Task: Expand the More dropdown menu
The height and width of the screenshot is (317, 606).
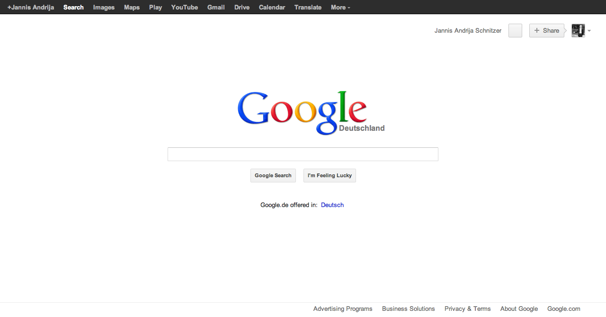Action: [x=340, y=7]
